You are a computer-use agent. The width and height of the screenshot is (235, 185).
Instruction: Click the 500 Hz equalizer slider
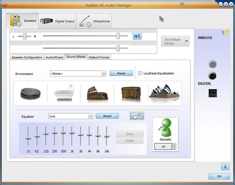(x=63, y=132)
